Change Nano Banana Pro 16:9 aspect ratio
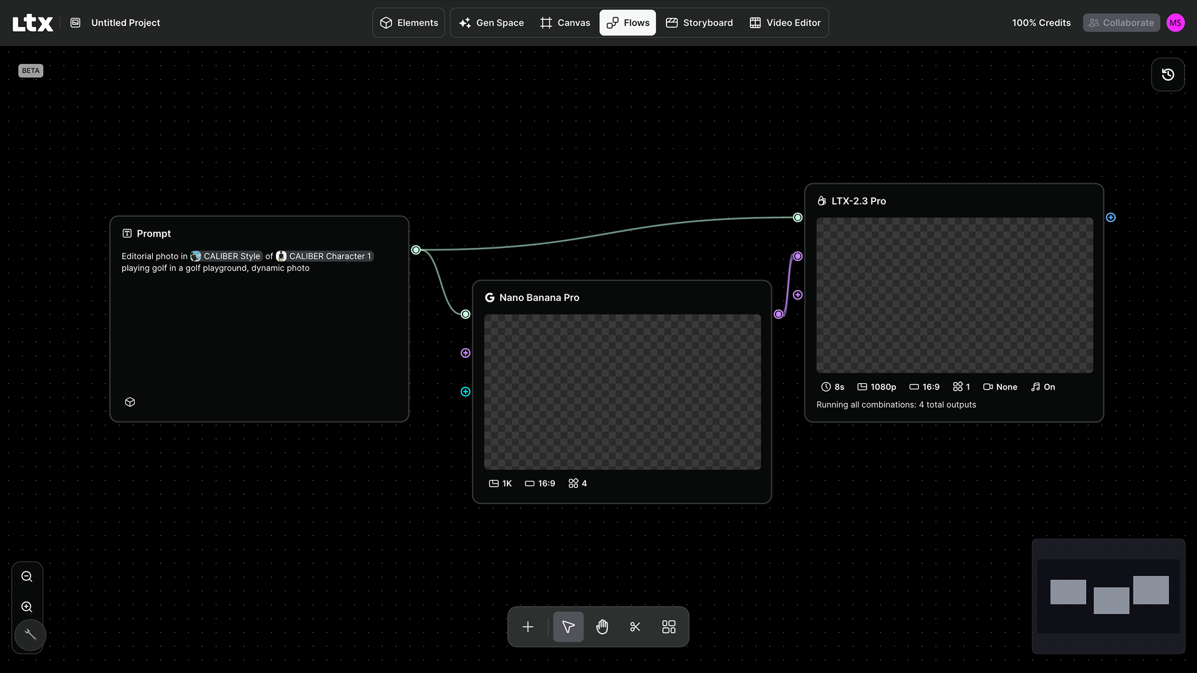Screen dimensions: 1197x673 click(x=540, y=484)
